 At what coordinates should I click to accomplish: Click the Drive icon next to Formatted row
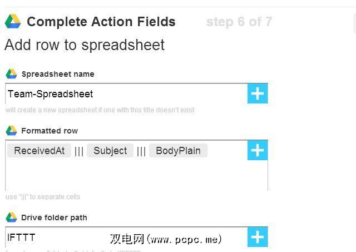pyautogui.click(x=11, y=131)
